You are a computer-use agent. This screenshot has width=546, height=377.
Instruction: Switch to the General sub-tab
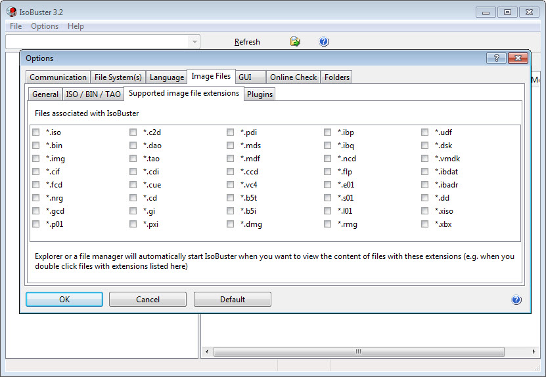45,94
